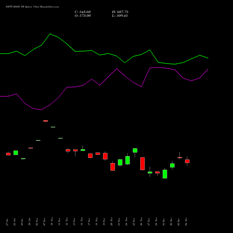Screen dimensions: 233x233
Task: Click the 28 Oct date label
Action: click(14, 222)
